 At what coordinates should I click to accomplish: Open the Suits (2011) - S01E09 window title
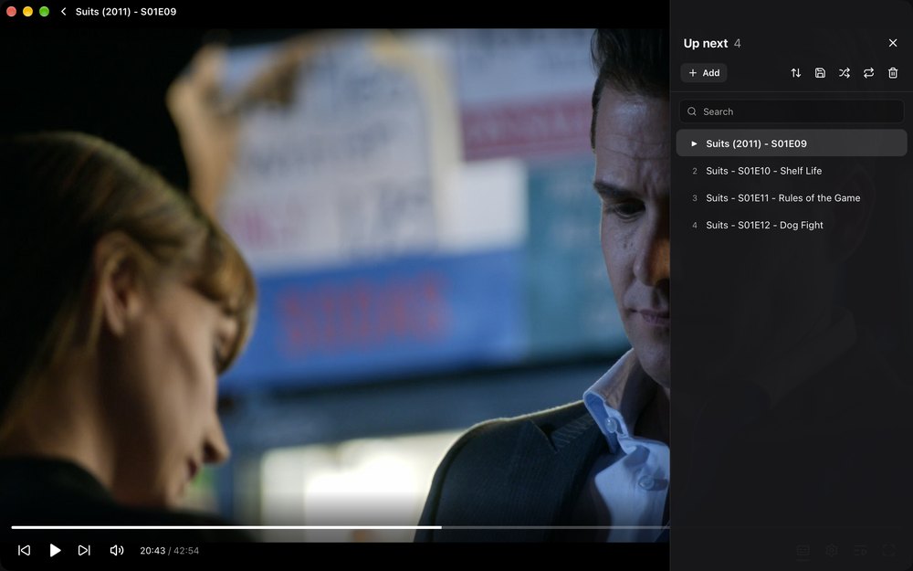click(x=126, y=12)
